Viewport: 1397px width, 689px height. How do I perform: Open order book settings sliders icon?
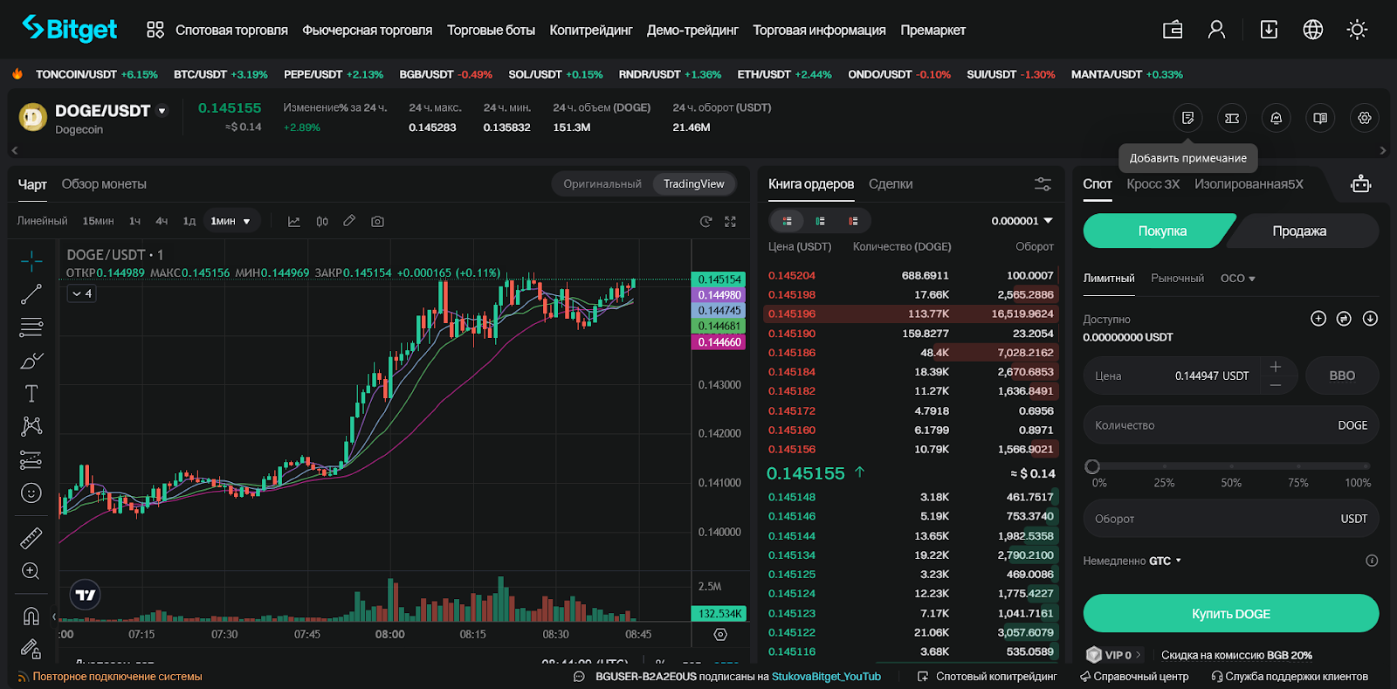[x=1043, y=184]
